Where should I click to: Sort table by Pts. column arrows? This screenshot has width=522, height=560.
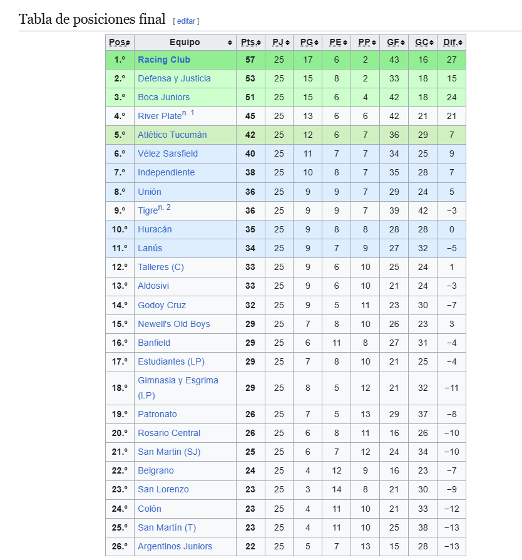pos(258,43)
